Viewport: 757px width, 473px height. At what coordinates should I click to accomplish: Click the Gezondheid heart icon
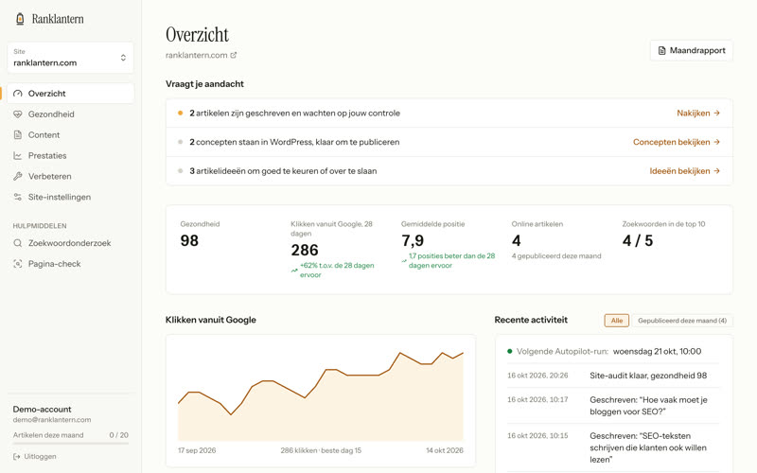tap(18, 114)
